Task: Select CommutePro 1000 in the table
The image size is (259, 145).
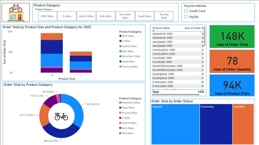Action: 178,50
